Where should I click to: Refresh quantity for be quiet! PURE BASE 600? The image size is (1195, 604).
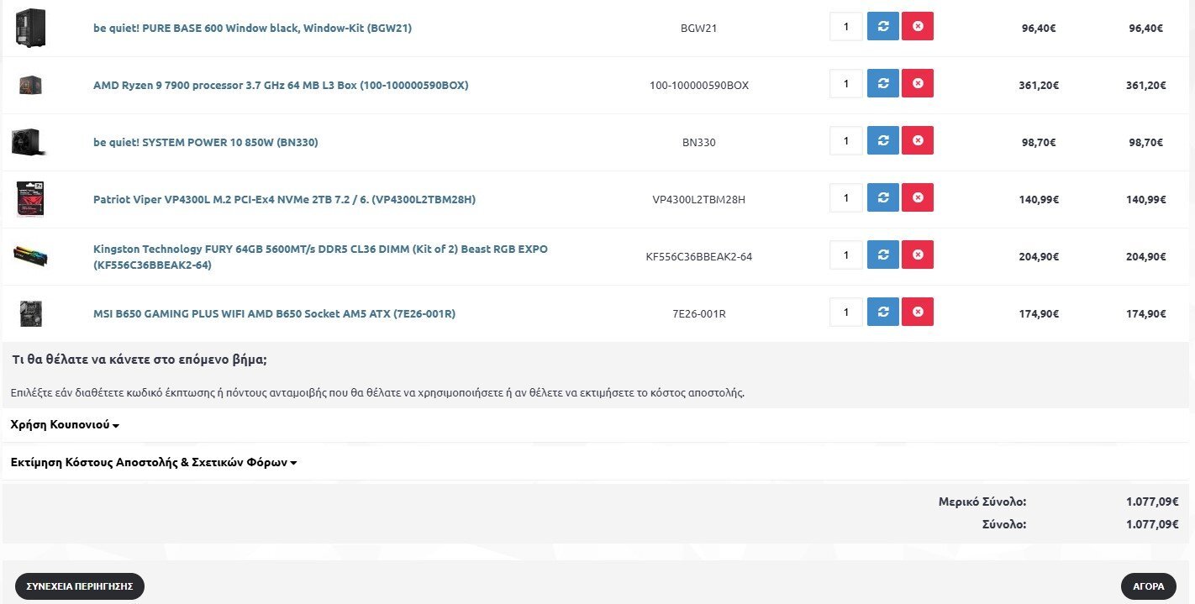click(x=882, y=26)
